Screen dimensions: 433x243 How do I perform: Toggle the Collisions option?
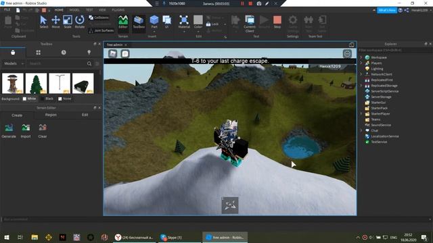pos(99,18)
